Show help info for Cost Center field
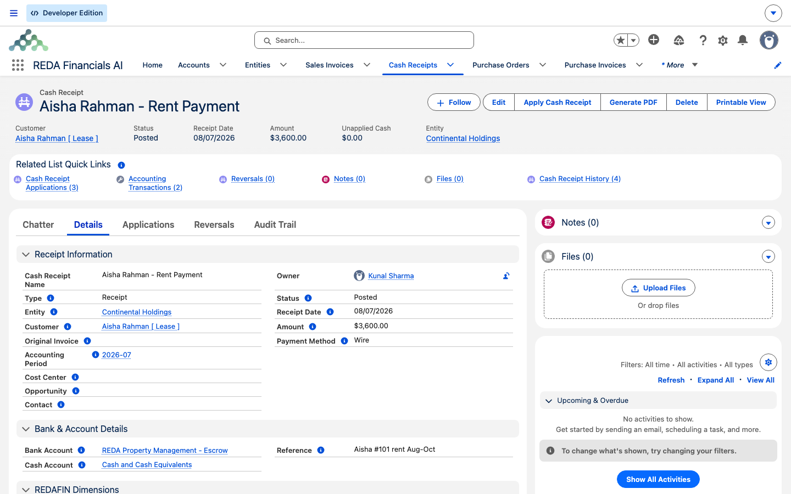The image size is (791, 494). (75, 377)
